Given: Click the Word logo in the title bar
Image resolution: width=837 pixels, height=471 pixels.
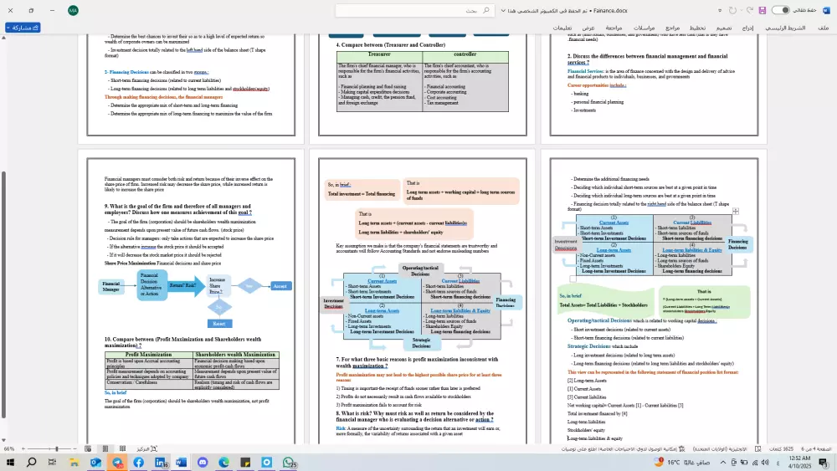Looking at the screenshot, I should pos(826,10).
